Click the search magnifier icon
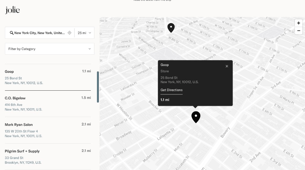The height and width of the screenshot is (170, 305). click(x=12, y=33)
